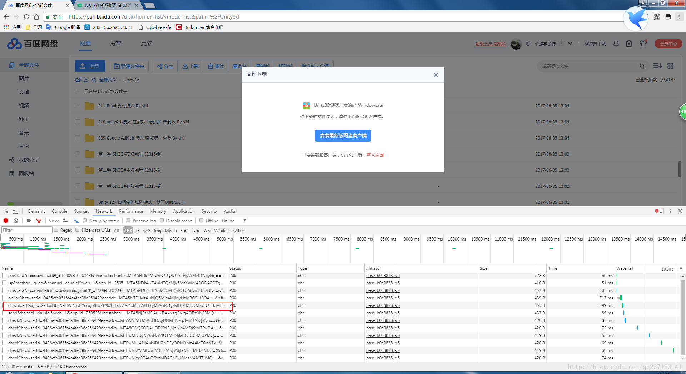Toggle Offline checkbox
Screen dimensions: 686x374
click(202, 221)
